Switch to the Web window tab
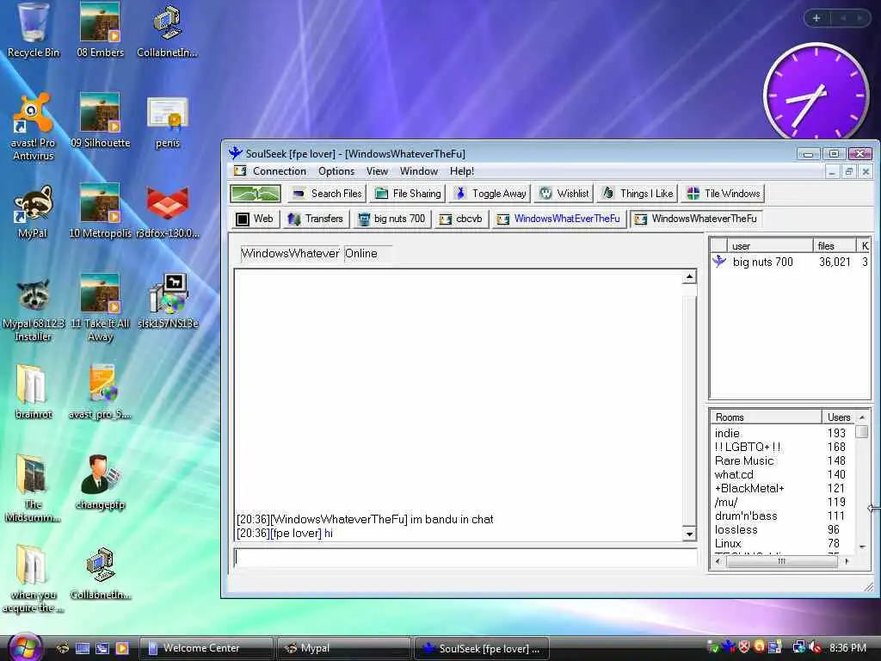Viewport: 881px width, 661px height. coord(255,219)
